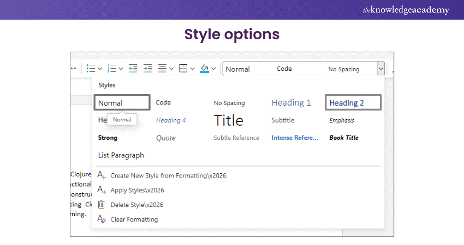Viewport: 464px width, 245px height.
Task: Increase the paragraph indent
Action: 147,69
